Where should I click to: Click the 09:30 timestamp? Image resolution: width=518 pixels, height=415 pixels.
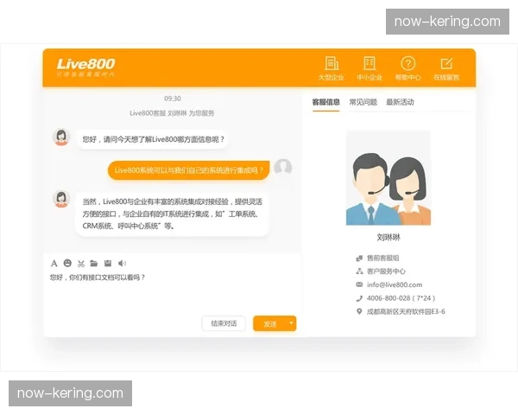pyautogui.click(x=173, y=99)
